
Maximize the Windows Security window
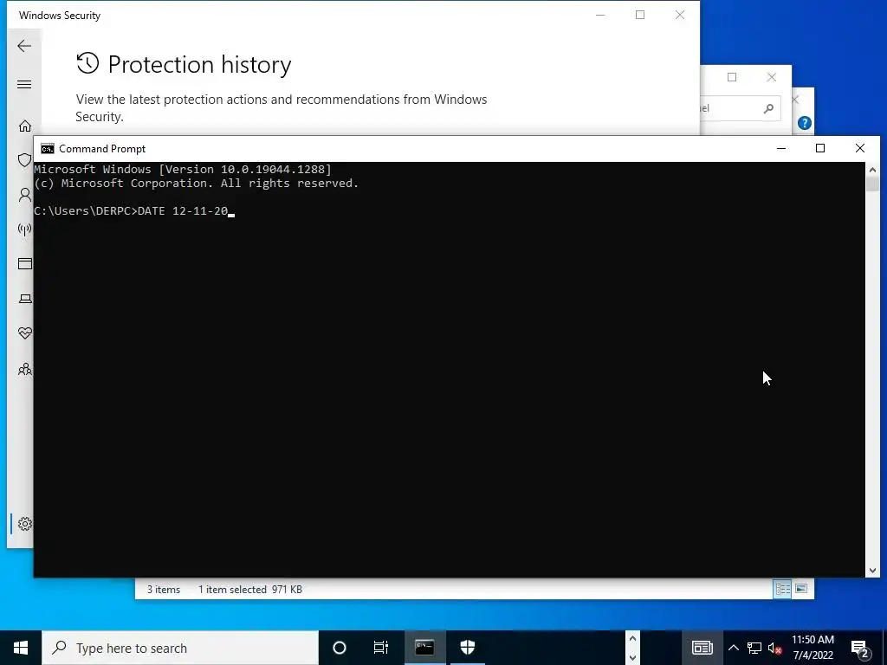[640, 15]
